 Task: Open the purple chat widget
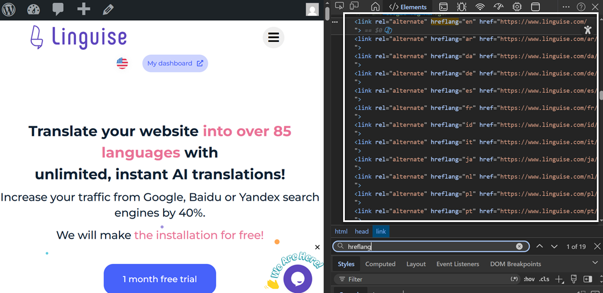(298, 278)
